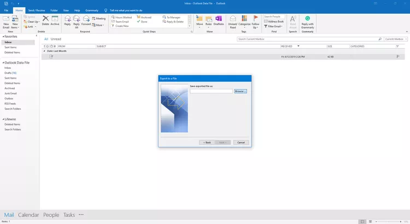
Task: Switch to the View tab
Action: (x=66, y=10)
